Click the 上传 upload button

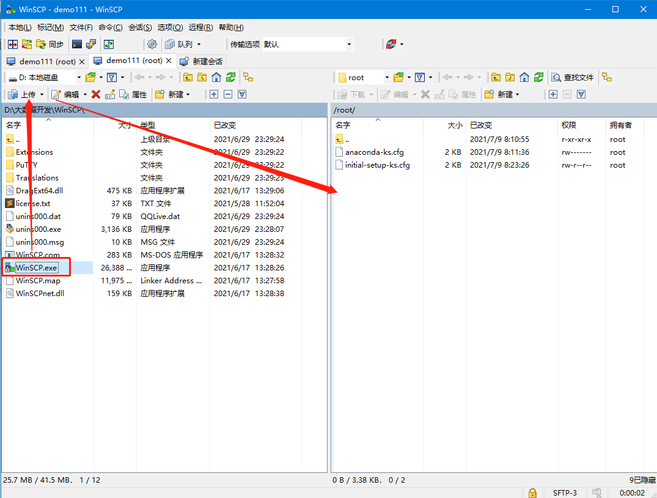[x=22, y=94]
